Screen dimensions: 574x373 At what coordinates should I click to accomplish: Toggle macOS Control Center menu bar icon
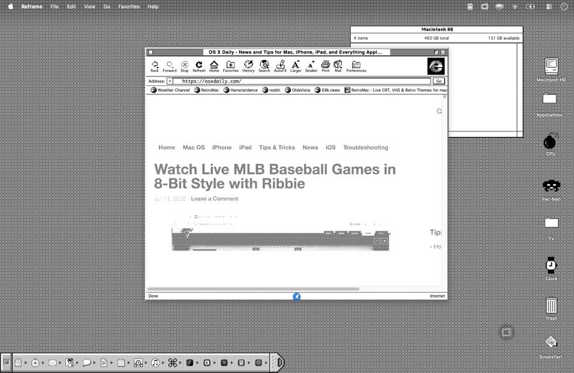tap(548, 6)
